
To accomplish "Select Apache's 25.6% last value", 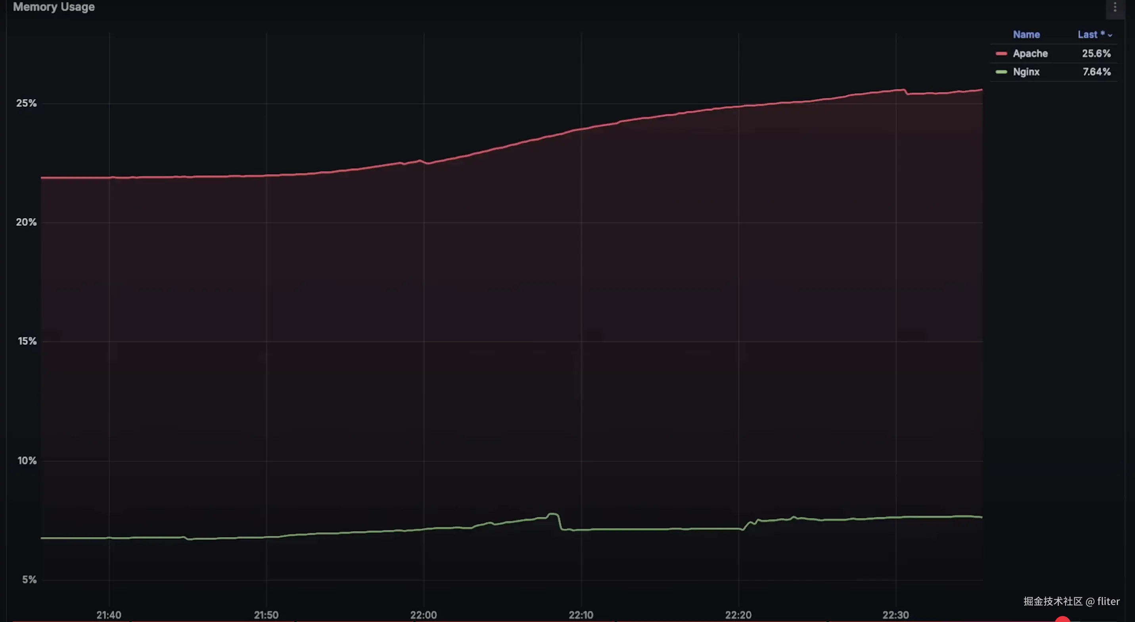I will 1096,54.
